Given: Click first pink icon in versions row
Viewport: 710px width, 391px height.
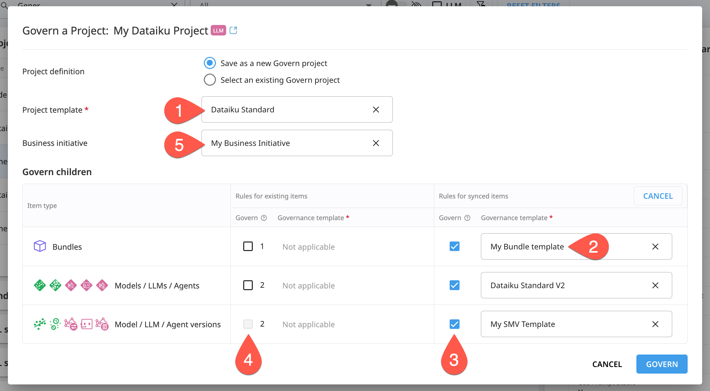Looking at the screenshot, I should (71, 324).
